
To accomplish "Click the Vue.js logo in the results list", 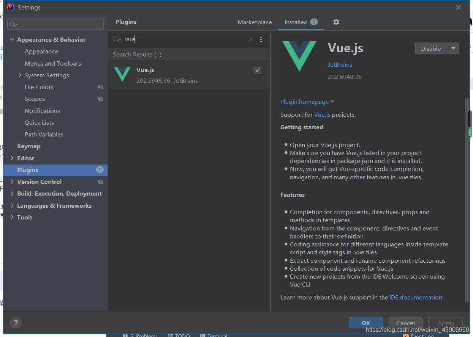I will (x=122, y=74).
